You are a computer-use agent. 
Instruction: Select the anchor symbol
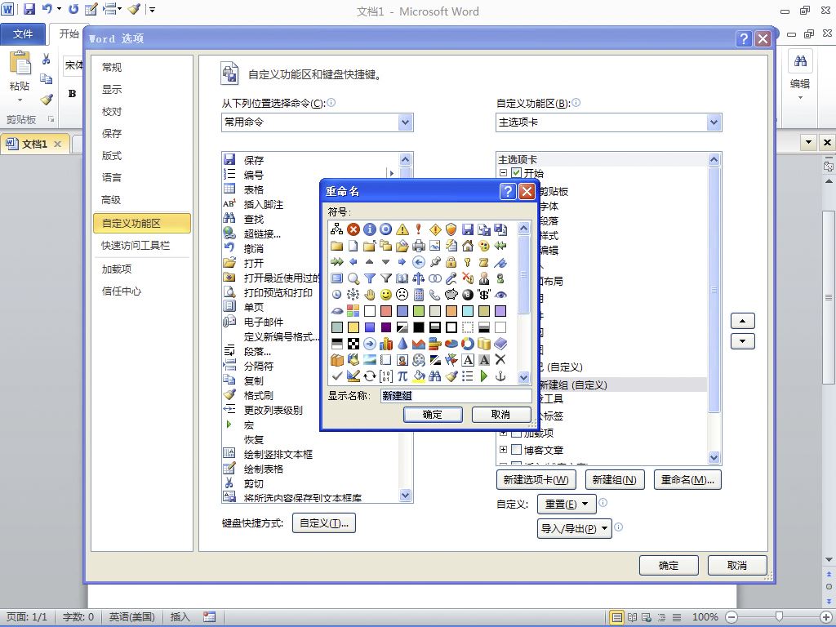pyautogui.click(x=500, y=376)
